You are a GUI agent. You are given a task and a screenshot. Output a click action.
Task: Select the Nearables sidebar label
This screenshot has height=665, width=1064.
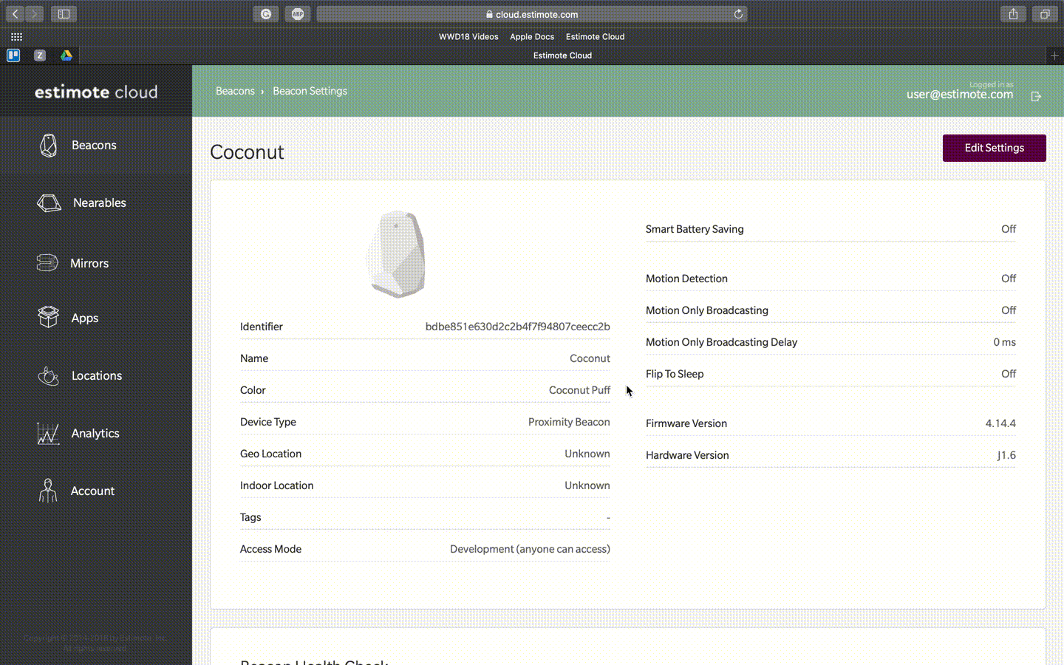pos(100,203)
